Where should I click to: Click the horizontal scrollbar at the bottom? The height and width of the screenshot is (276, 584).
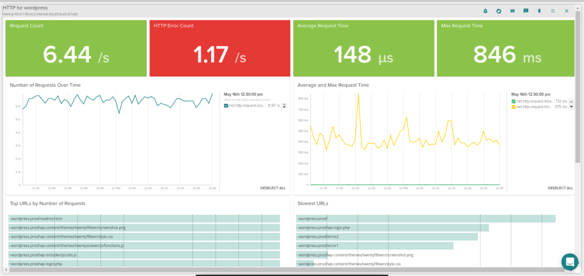(x=287, y=269)
